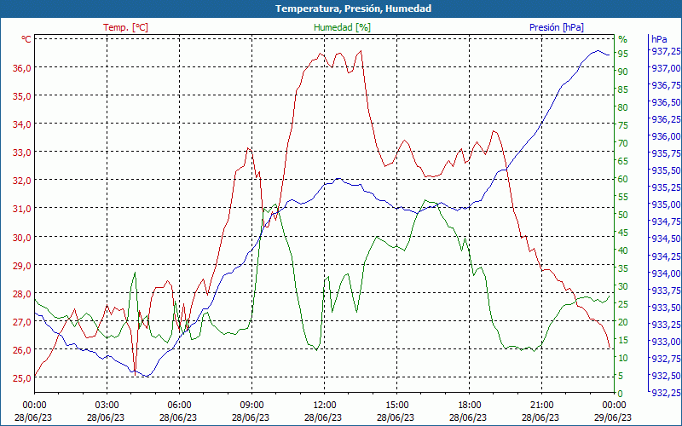The height and width of the screenshot is (426, 682).
Task: Click the 85 humidity axis value
Action: click(x=623, y=89)
